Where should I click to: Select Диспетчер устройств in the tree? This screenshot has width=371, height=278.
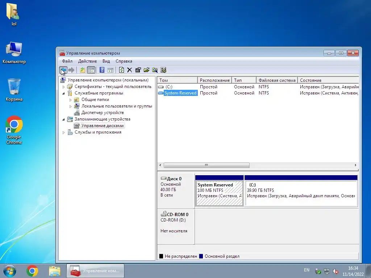click(103, 113)
